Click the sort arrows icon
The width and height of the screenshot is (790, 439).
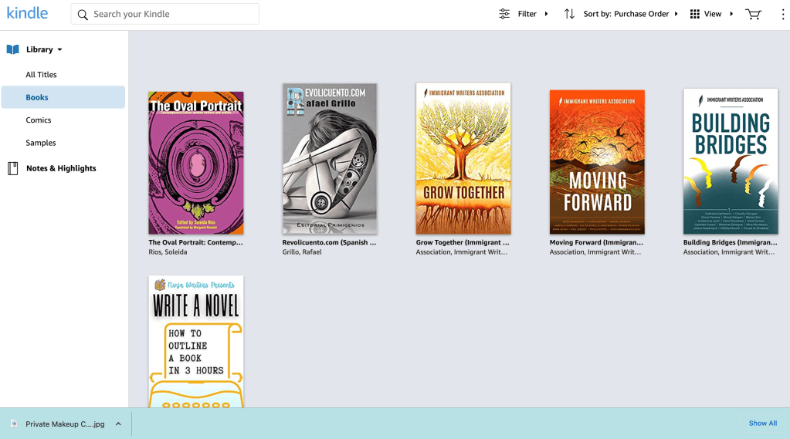(569, 14)
